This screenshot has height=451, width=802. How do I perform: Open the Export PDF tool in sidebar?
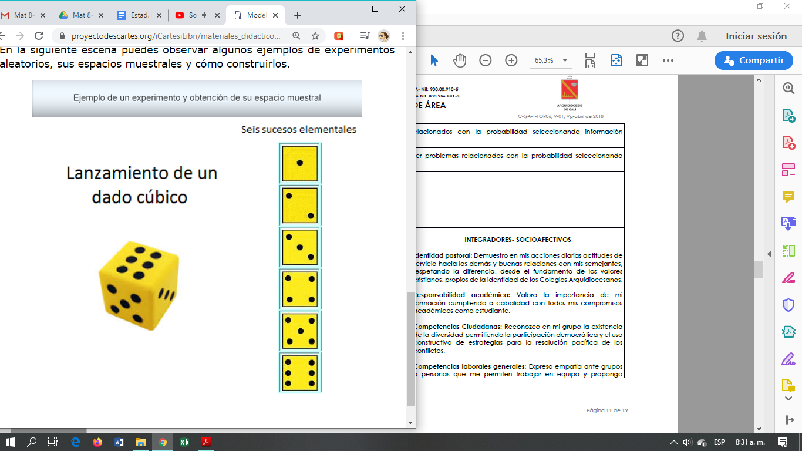788,116
